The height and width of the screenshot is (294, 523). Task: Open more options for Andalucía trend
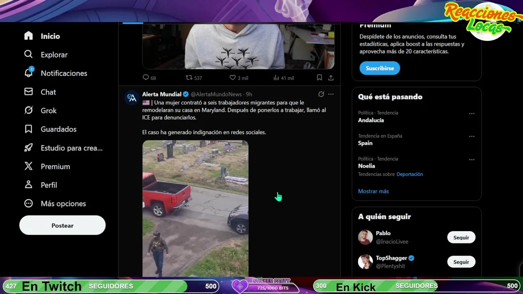tap(472, 114)
